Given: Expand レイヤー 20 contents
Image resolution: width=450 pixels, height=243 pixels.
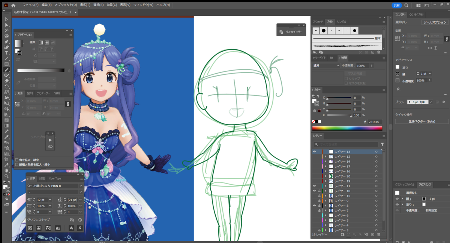Looking at the screenshot, I should point(325,176).
